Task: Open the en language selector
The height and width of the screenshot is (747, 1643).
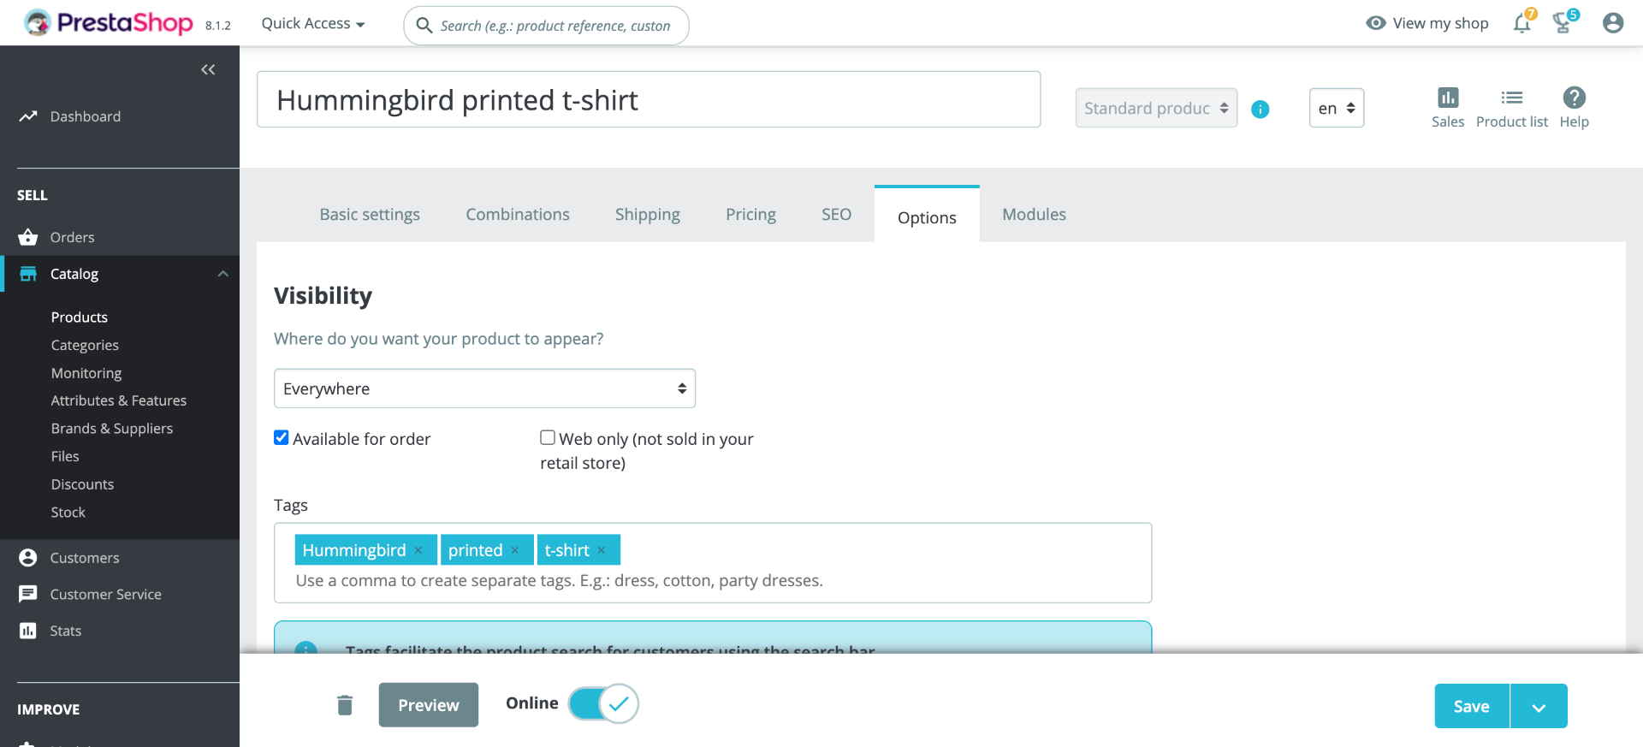Action: point(1336,109)
